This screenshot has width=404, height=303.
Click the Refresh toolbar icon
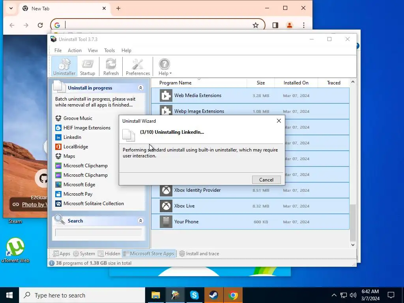coord(111,66)
